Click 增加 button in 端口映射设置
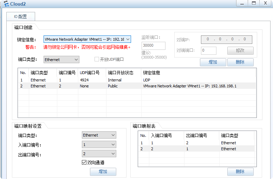273x179 pixels. (x=103, y=172)
